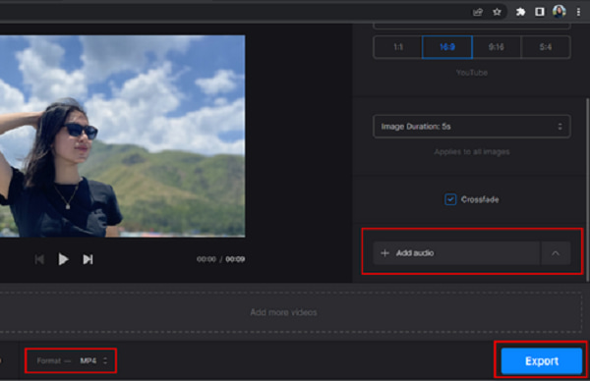Click the video preview image
The image size is (590, 381).
[122, 136]
